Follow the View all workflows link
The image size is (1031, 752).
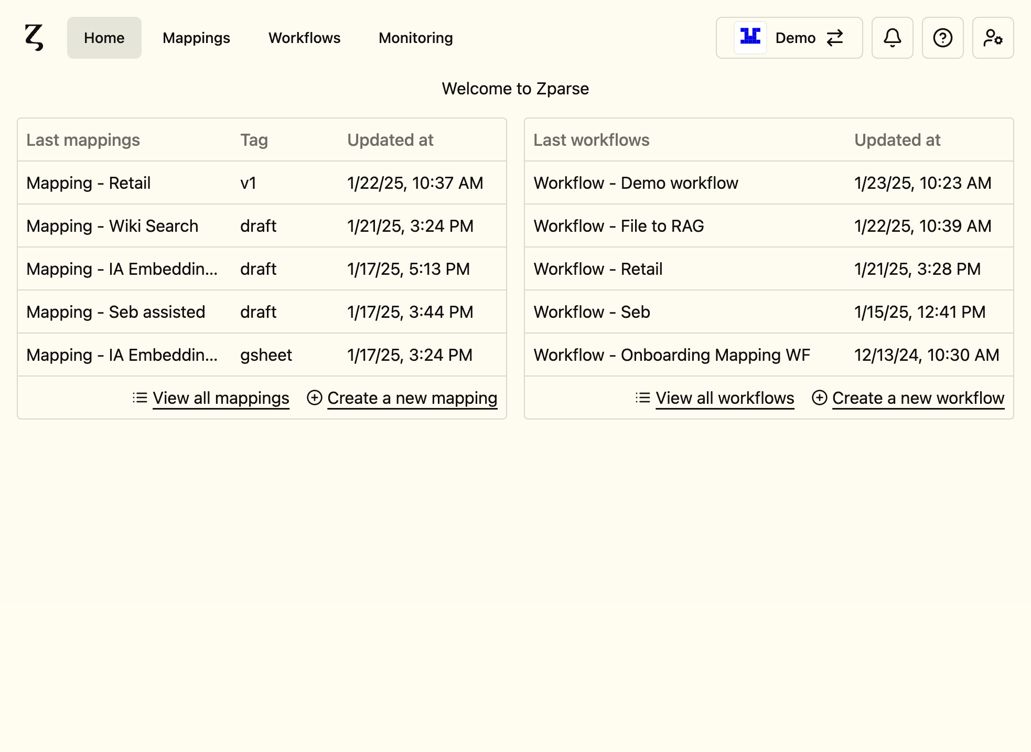click(x=725, y=398)
